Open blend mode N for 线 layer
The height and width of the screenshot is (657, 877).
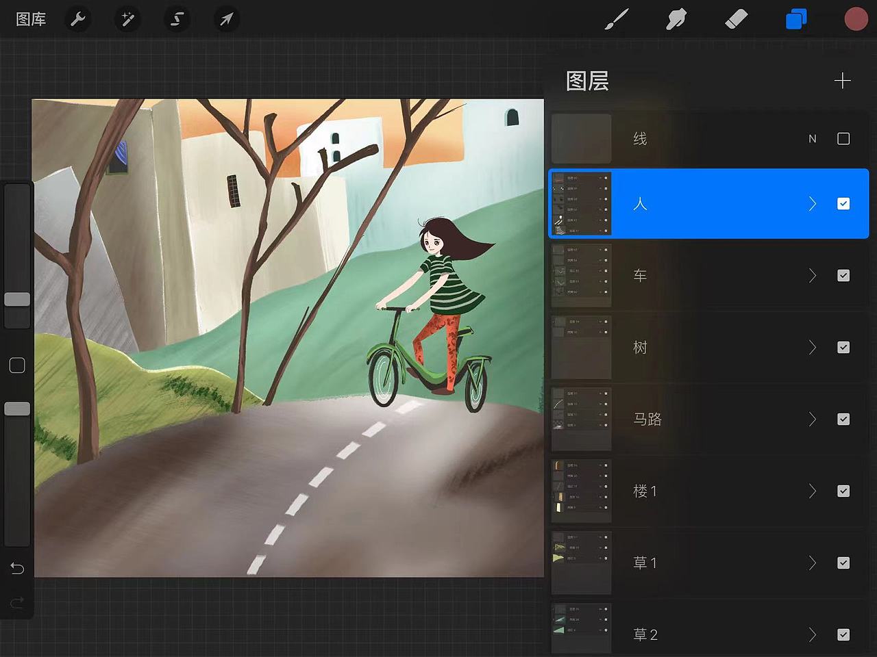tap(813, 139)
